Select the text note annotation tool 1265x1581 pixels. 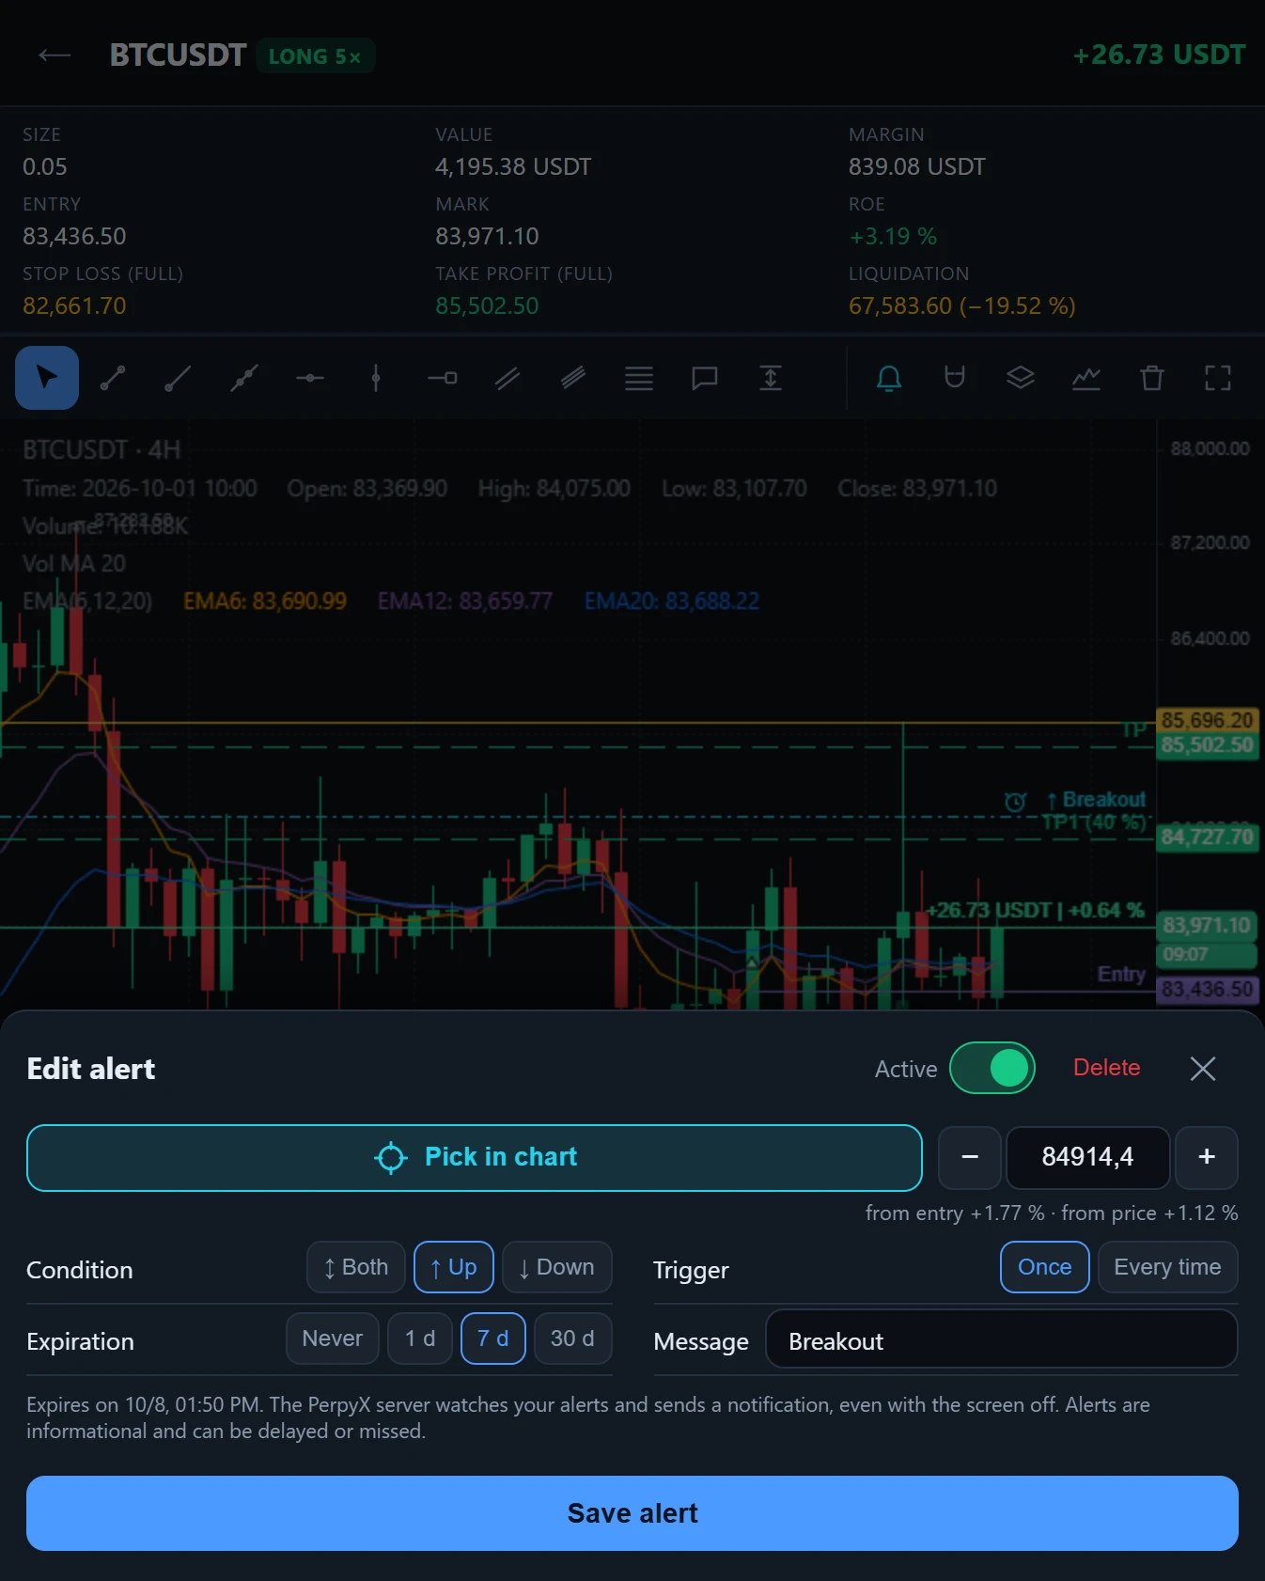[705, 378]
